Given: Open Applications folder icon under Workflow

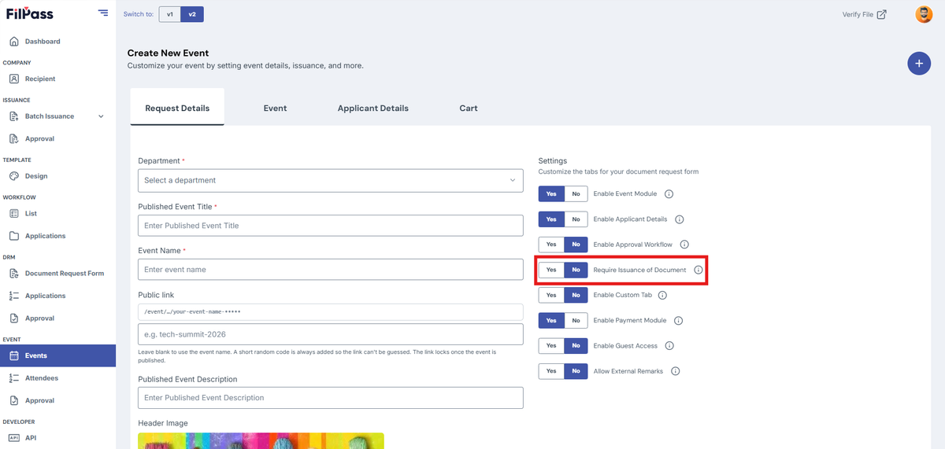Looking at the screenshot, I should (x=14, y=236).
